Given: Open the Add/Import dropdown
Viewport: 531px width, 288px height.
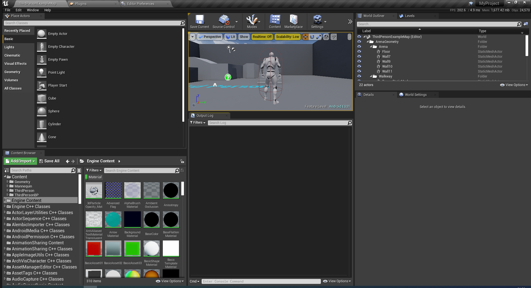Looking at the screenshot, I should pyautogui.click(x=20, y=161).
